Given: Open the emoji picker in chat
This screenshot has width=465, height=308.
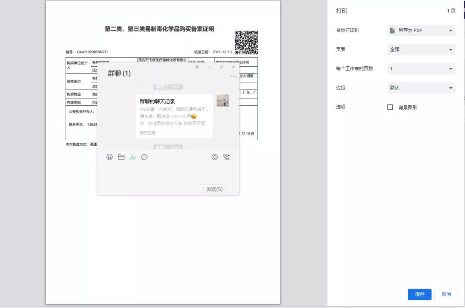Looking at the screenshot, I should pyautogui.click(x=110, y=157).
